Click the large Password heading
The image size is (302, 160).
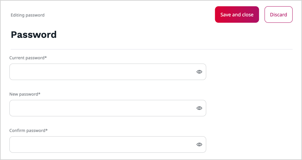tap(34, 35)
